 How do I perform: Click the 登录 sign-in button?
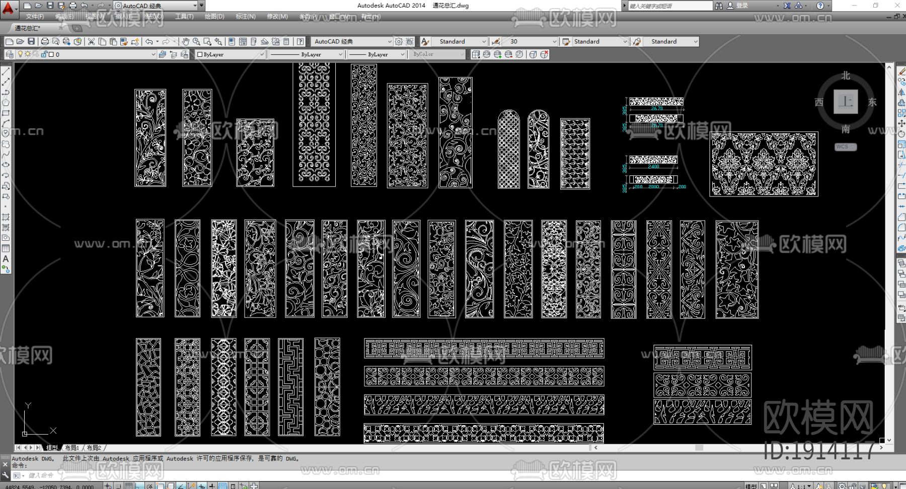tap(742, 6)
